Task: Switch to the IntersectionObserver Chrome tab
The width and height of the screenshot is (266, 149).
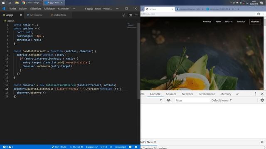Action: click(x=190, y=9)
